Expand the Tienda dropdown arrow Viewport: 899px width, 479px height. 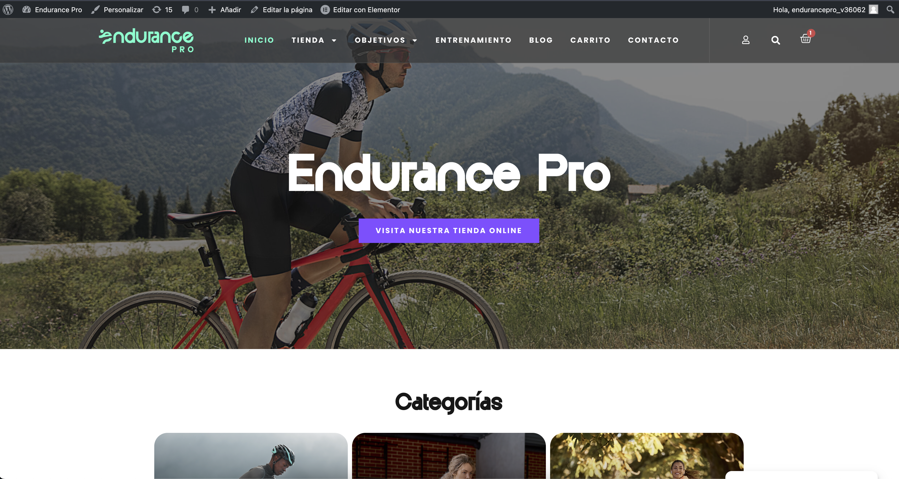click(334, 40)
